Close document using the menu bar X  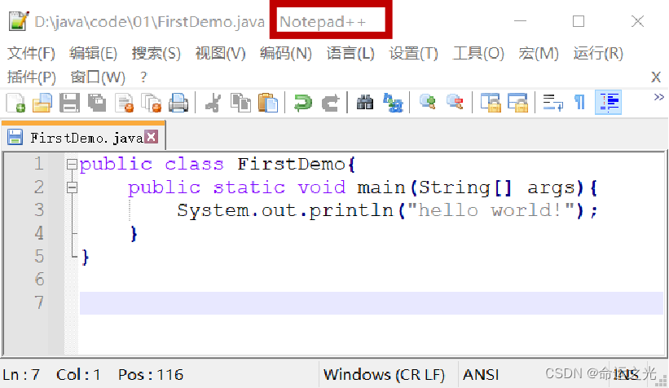pos(656,77)
